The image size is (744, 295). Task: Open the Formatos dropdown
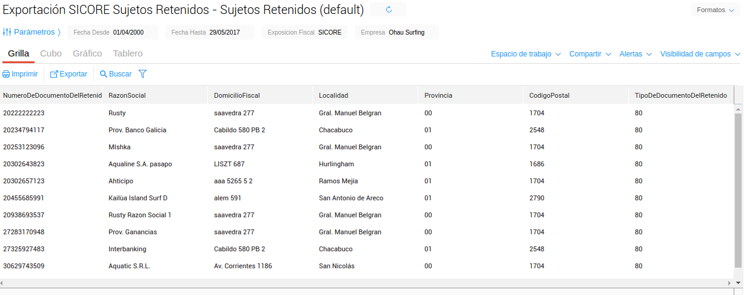(x=716, y=10)
